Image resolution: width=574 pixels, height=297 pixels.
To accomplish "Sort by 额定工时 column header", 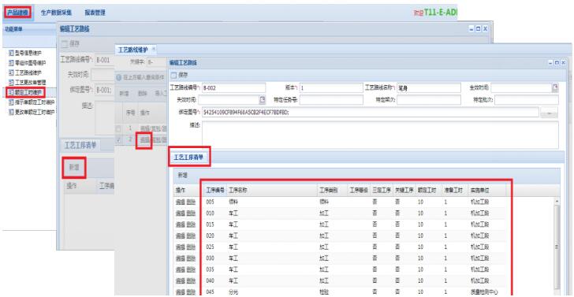I will click(426, 190).
